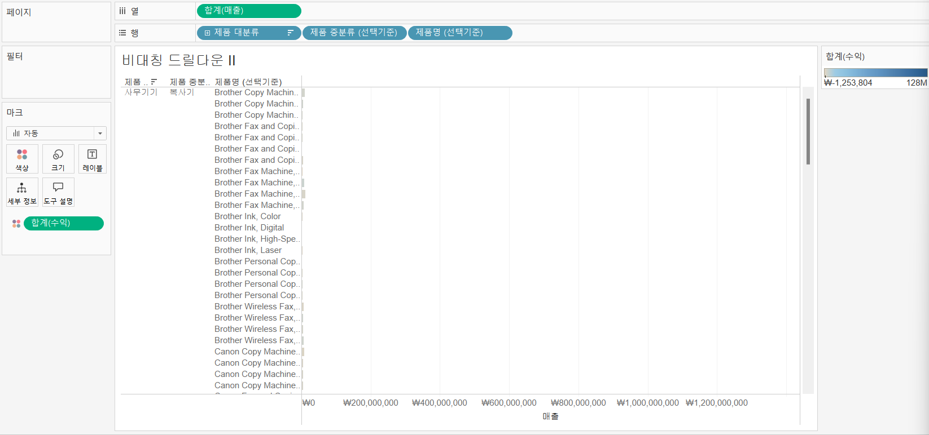Click the ₩200,000,000 axis label
929x435 pixels.
[371, 403]
